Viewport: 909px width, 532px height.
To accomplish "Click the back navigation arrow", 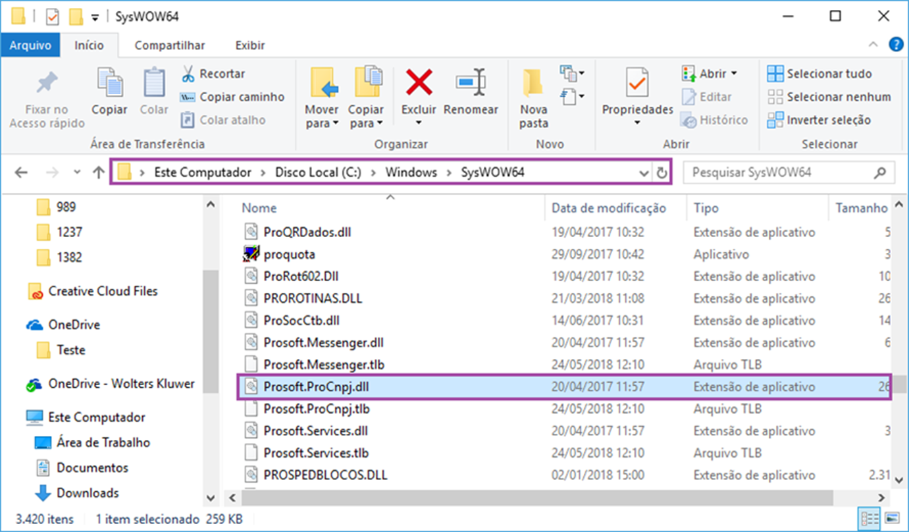I will (21, 173).
